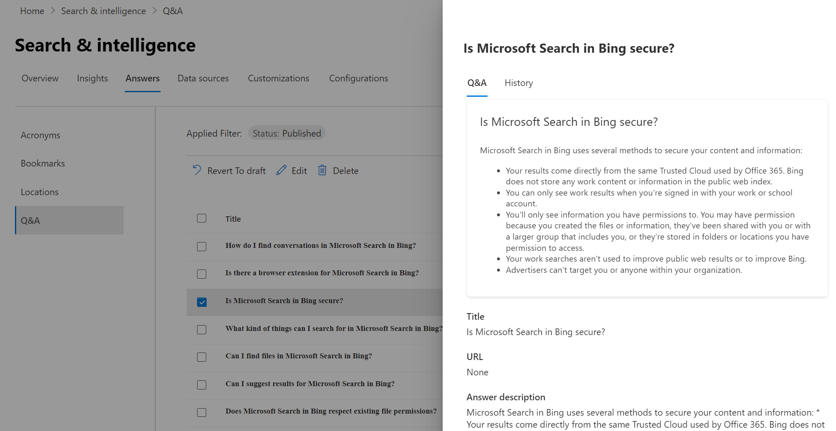
Task: Select the Q&A tab in the details panel
Action: tap(477, 83)
